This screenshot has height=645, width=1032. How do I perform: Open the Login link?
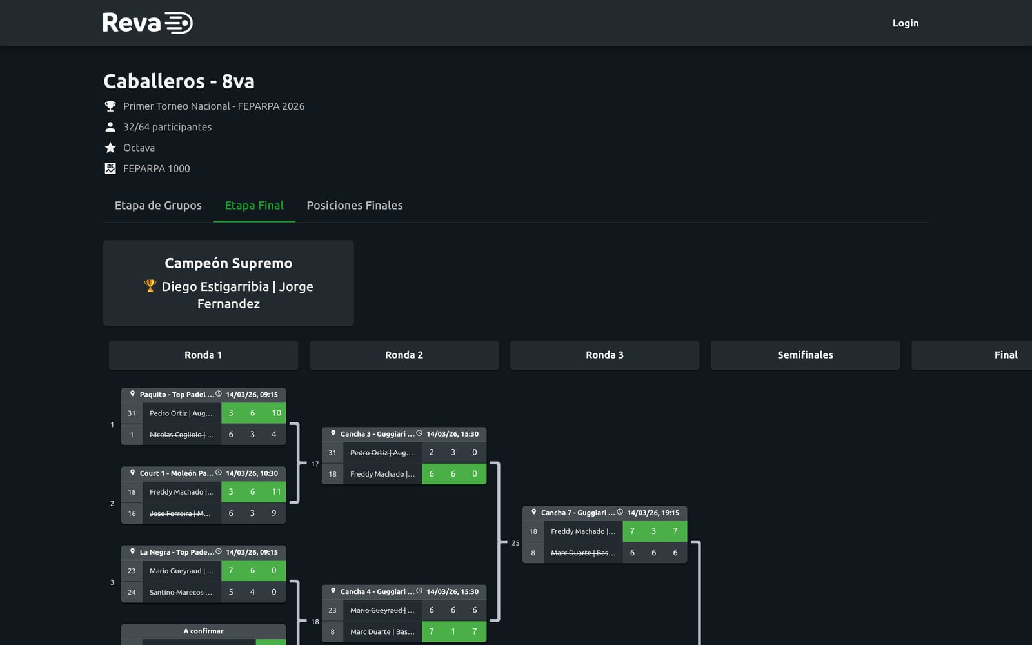click(x=905, y=23)
